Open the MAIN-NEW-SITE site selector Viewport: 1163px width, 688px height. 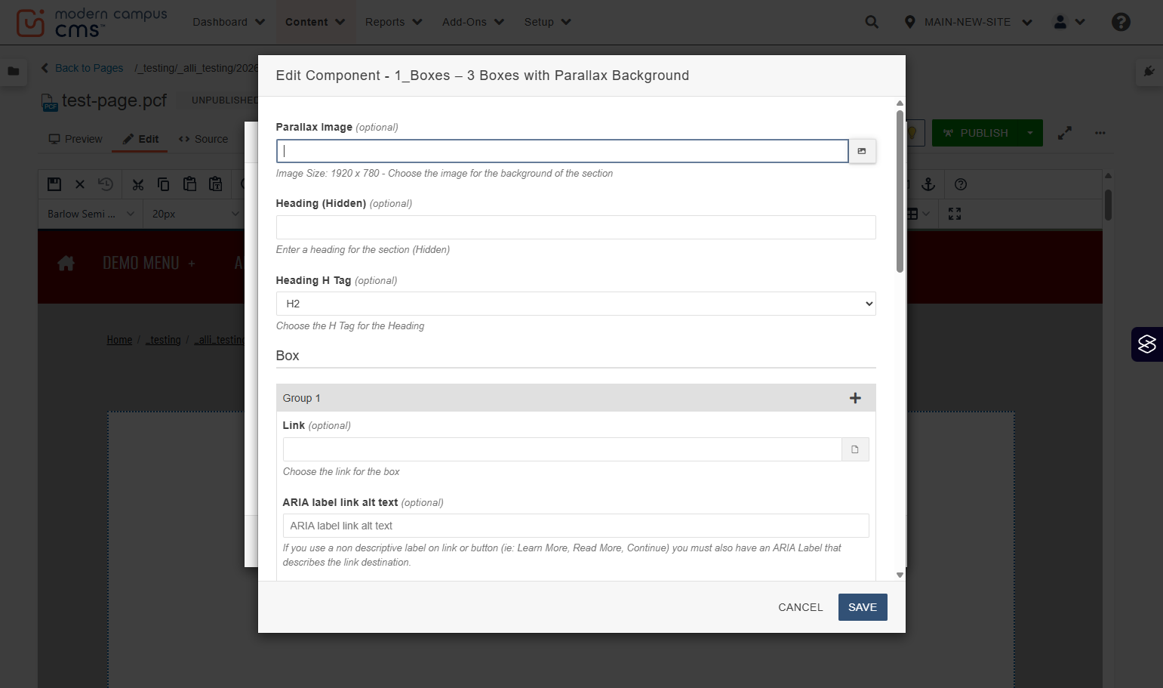tap(968, 22)
